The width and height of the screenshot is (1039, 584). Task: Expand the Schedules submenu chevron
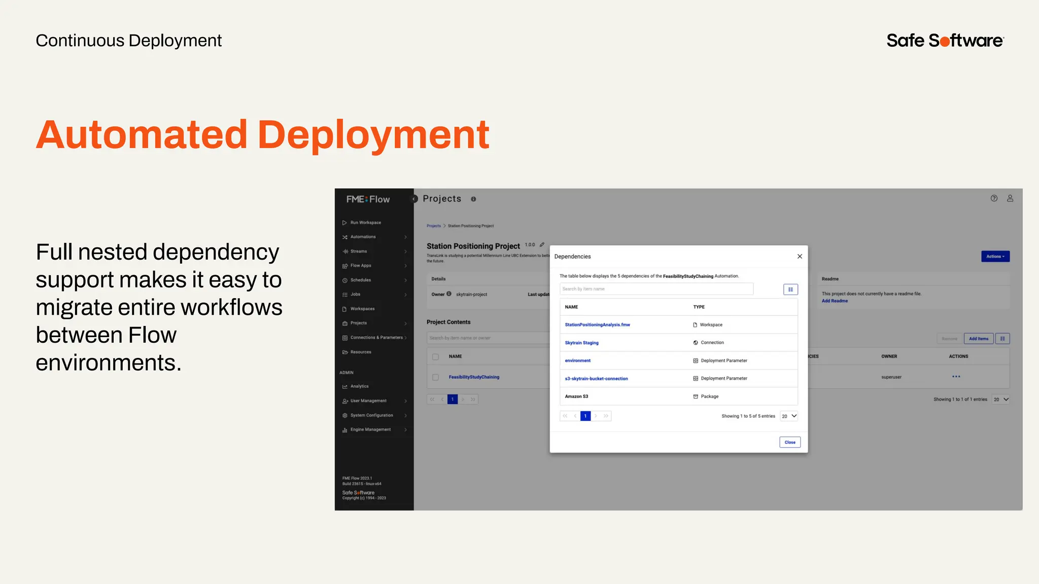(405, 280)
